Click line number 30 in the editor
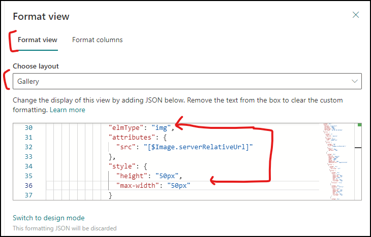 coord(28,128)
